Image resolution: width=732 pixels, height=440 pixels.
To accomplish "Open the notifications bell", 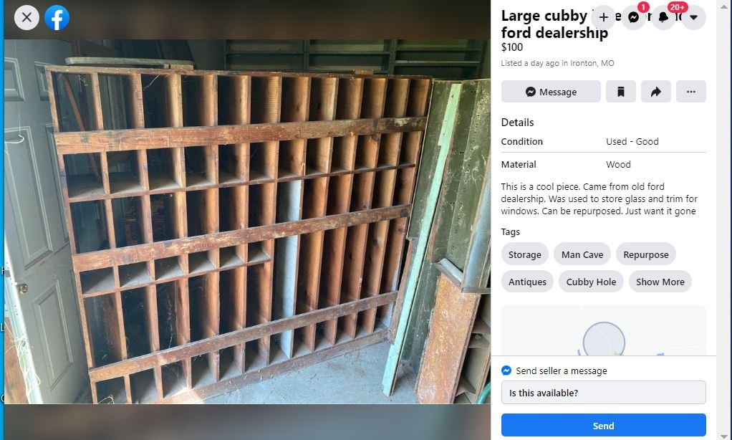I will pyautogui.click(x=663, y=17).
